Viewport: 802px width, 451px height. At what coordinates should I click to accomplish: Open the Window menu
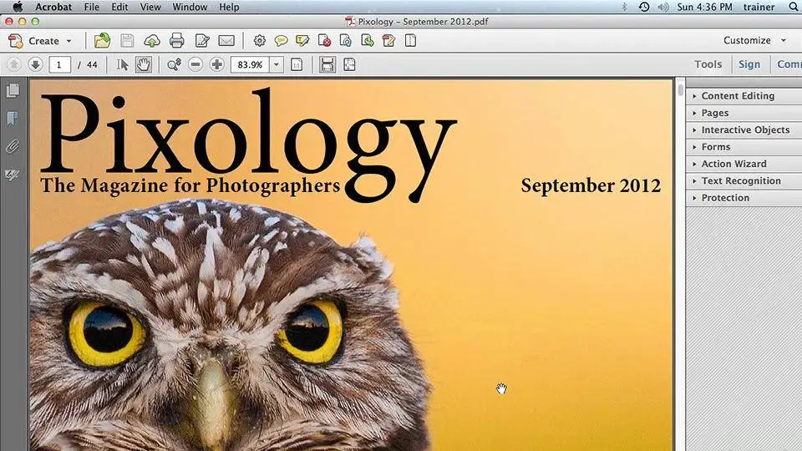pos(190,8)
